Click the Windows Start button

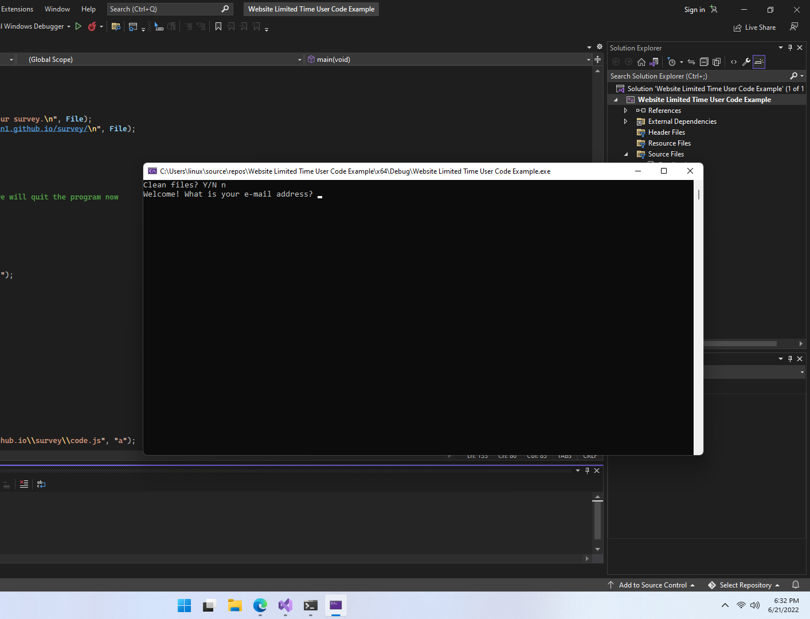click(x=184, y=605)
